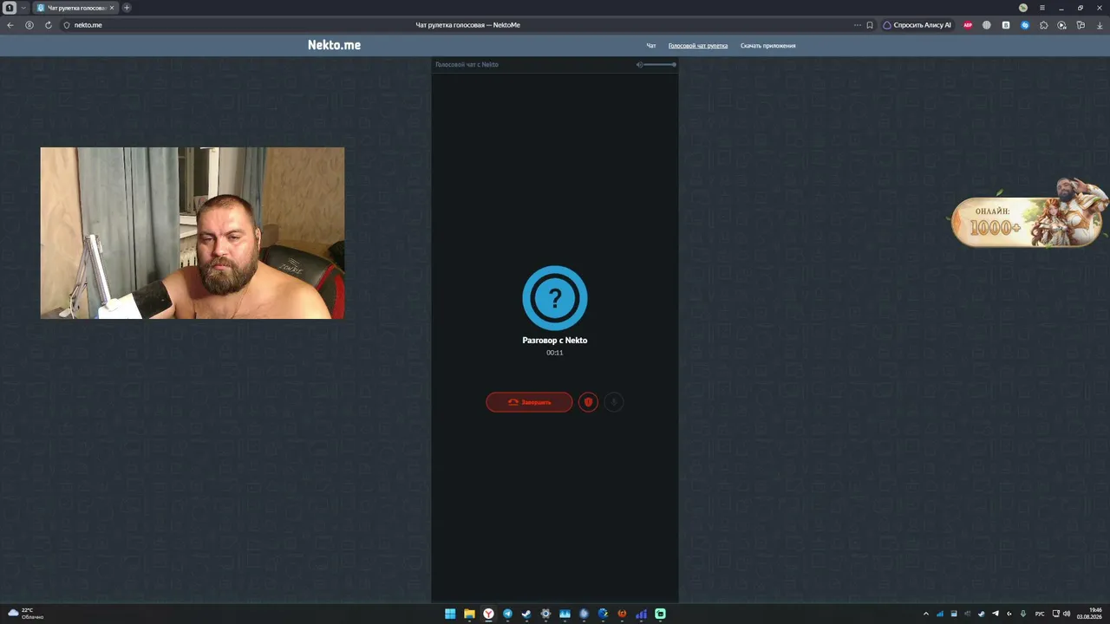Viewport: 1110px width, 624px height.
Task: Open browser downloads arrow icon
Action: click(1099, 25)
